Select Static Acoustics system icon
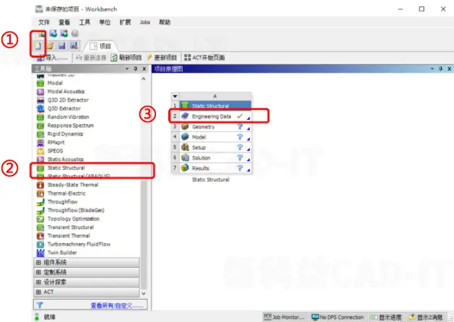 40,160
